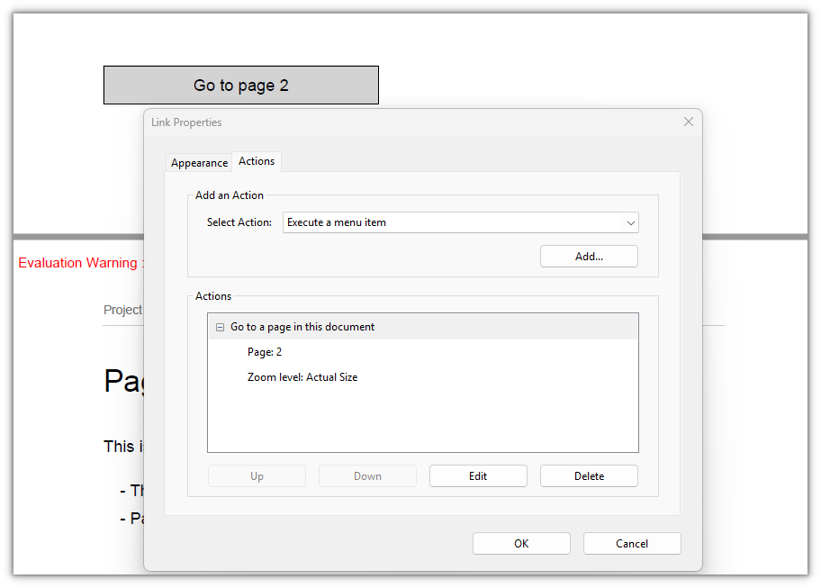This screenshot has width=821, height=588.
Task: Select the 'Zoom level: Actual Size' entry
Action: pyautogui.click(x=302, y=377)
